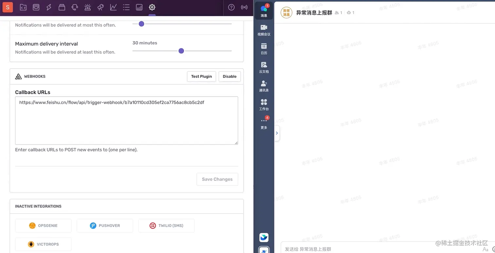This screenshot has width=495, height=253.
Task: Click the 异常消息 group avatar in chat header
Action: (x=286, y=12)
